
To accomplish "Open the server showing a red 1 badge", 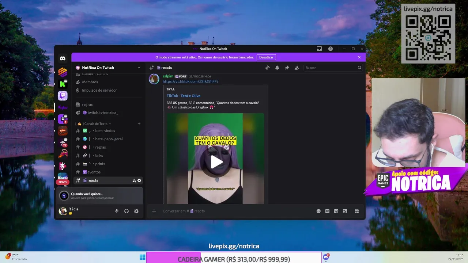I will [63, 119].
